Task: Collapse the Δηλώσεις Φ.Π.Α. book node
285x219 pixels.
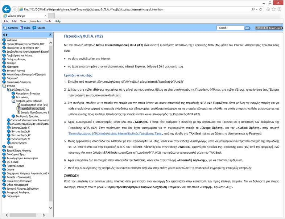Action: [9, 90]
